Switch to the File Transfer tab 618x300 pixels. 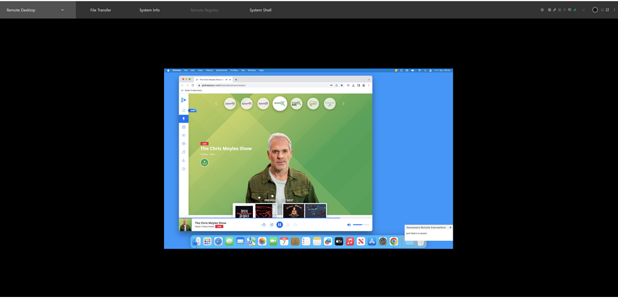coord(100,10)
